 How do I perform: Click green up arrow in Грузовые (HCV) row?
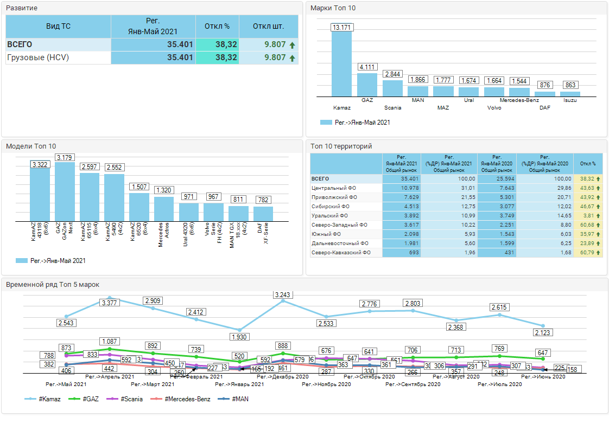[292, 58]
